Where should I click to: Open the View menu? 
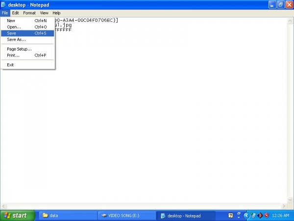click(44, 13)
